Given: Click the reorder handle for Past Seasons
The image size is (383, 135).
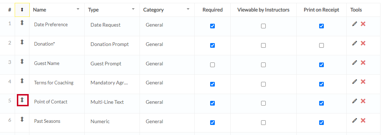Looking at the screenshot, I should [x=22, y=119].
